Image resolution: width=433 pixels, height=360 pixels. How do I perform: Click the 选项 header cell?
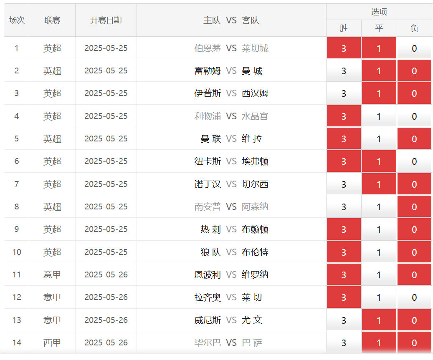(379, 12)
